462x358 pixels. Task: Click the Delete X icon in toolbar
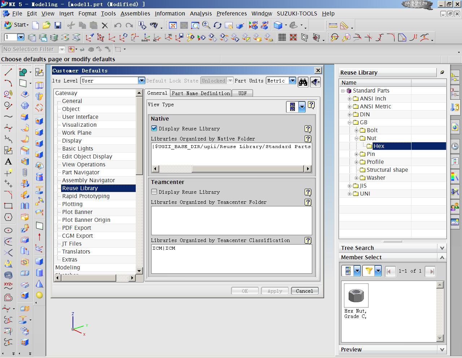click(105, 25)
